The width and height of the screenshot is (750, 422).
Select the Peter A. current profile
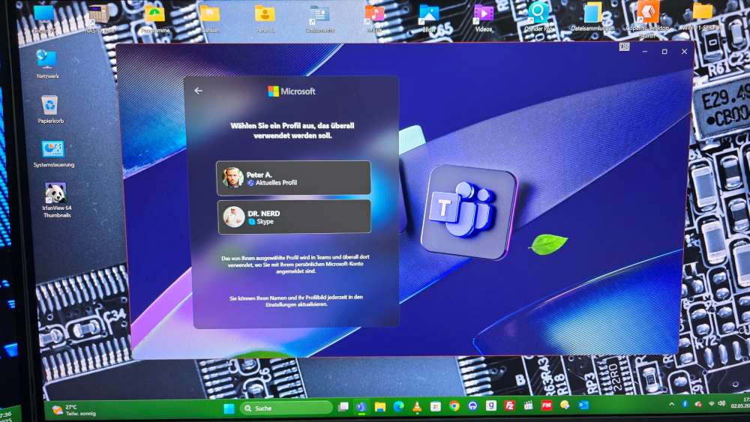point(294,178)
